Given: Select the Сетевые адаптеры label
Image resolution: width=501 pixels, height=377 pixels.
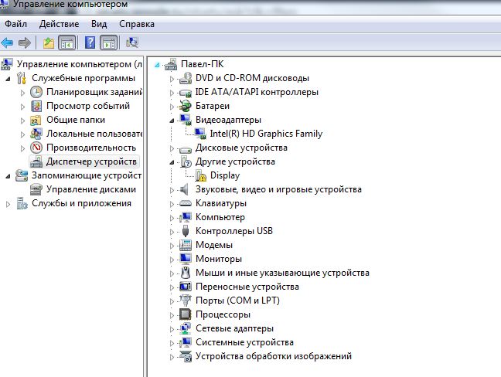Looking at the screenshot, I should [x=234, y=328].
